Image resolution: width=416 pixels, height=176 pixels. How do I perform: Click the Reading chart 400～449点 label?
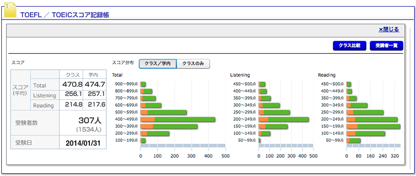333,91
